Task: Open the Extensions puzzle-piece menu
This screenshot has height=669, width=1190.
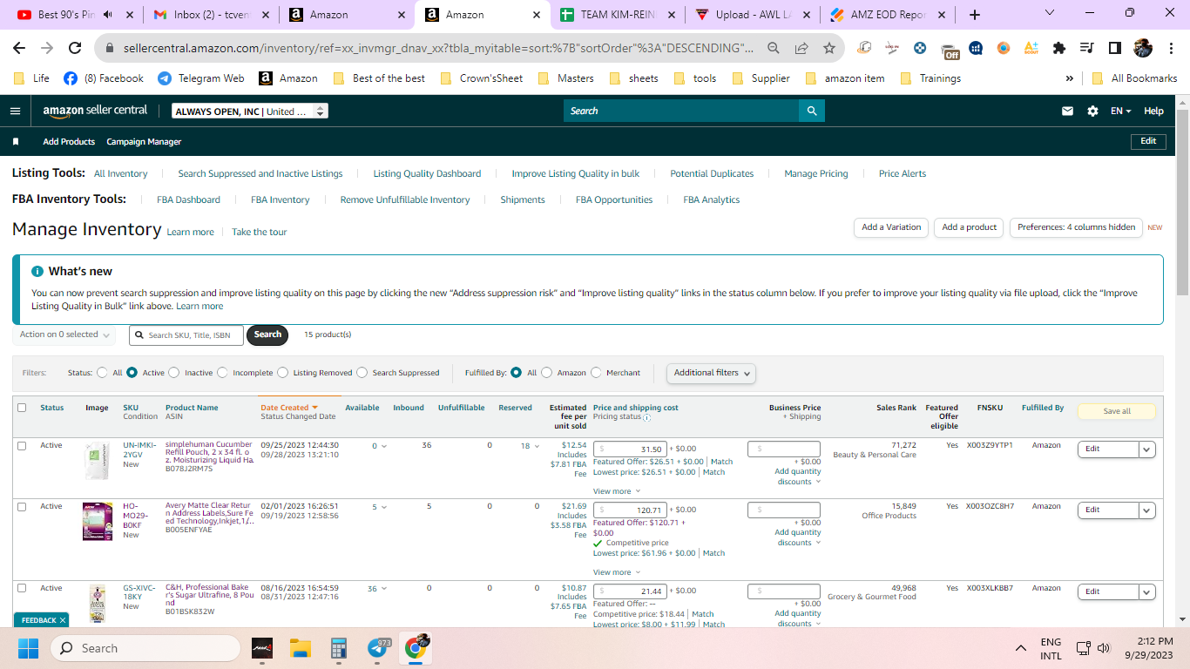Action: pyautogui.click(x=1059, y=49)
